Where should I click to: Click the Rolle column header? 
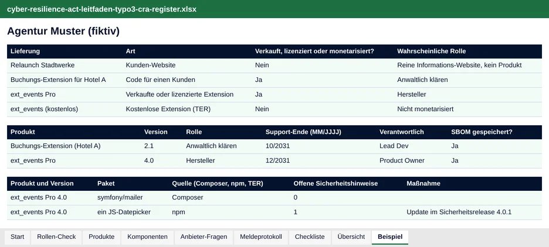194,132
